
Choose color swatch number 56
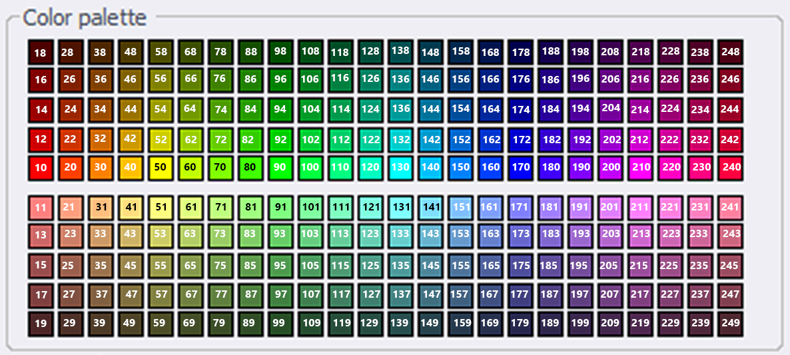coord(161,81)
